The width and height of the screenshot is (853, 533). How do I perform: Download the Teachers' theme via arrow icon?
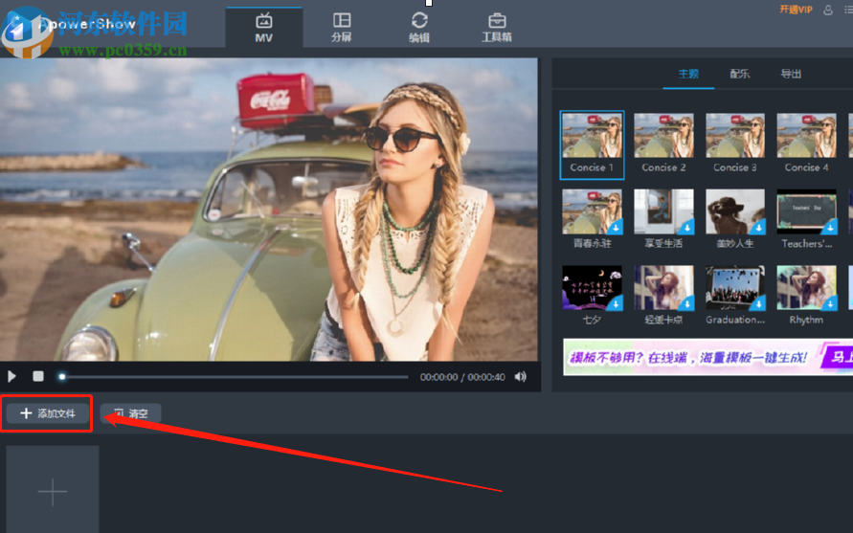click(830, 228)
